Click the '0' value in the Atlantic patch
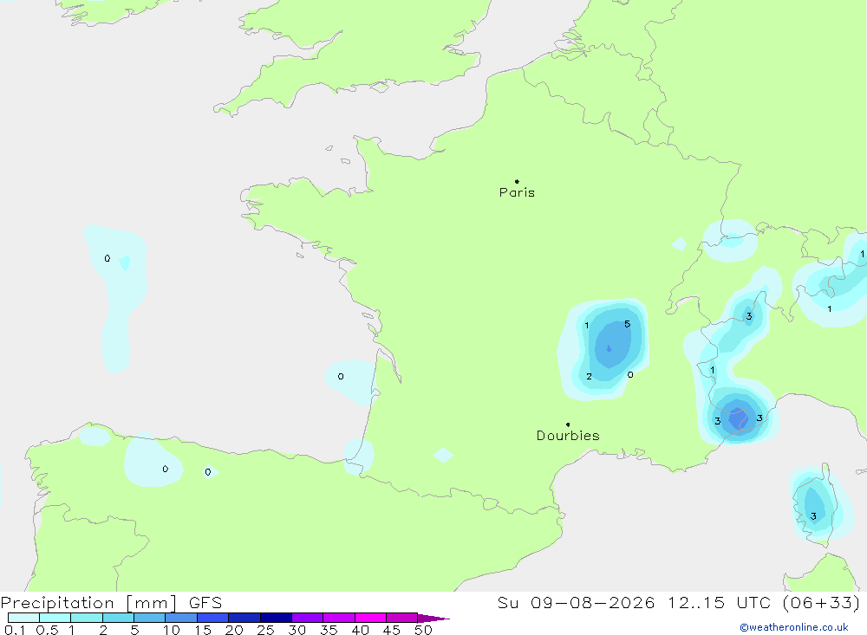Screen dimensions: 867x635 [108, 258]
